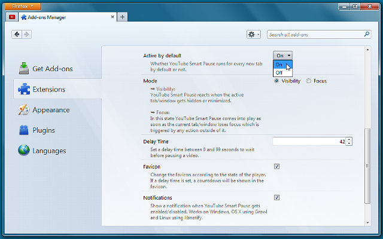Choose Off in the dropdown list
383x239 pixels.
[x=282, y=73]
